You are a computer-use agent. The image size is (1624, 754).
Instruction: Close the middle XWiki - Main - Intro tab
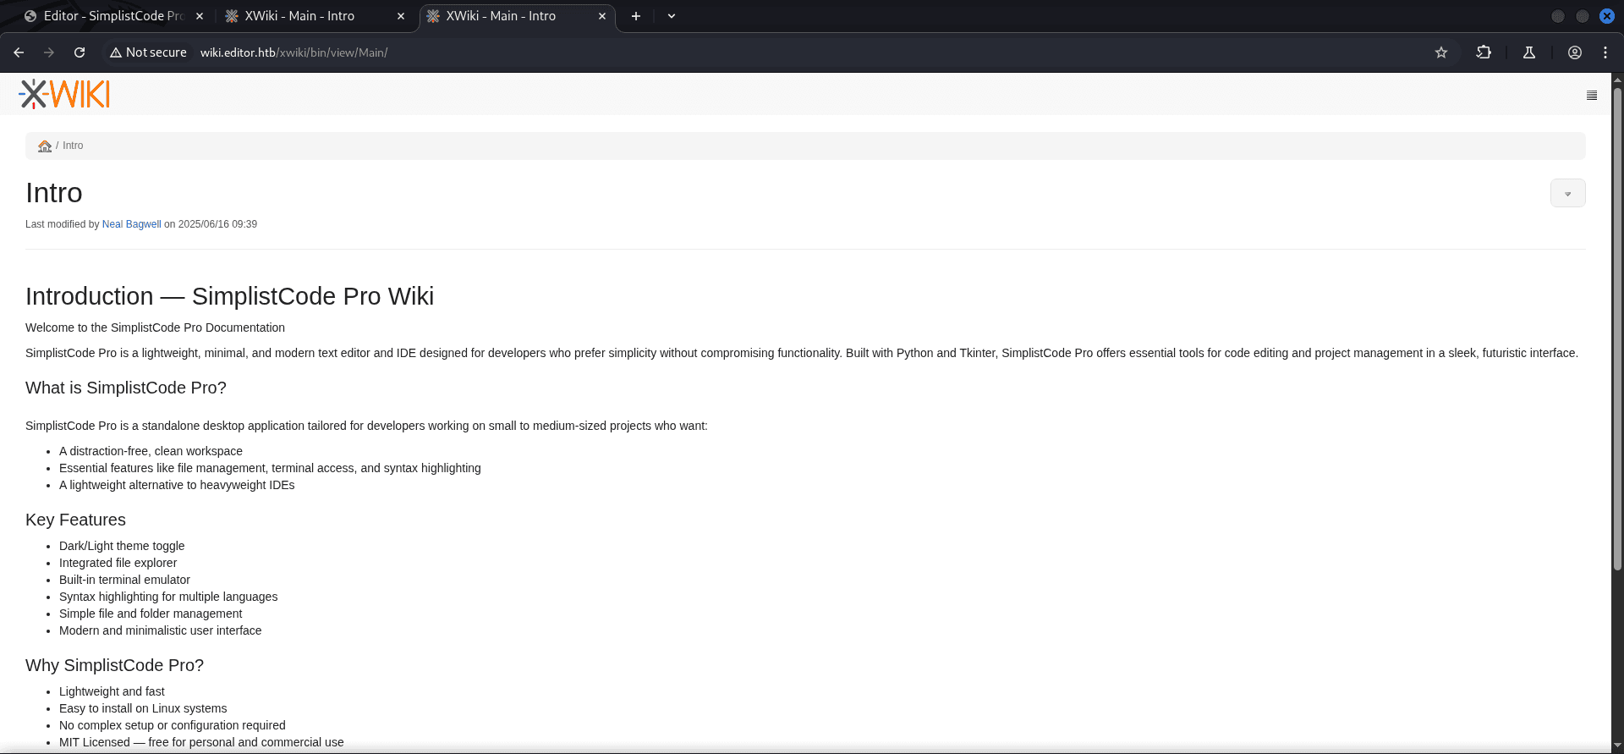(401, 16)
